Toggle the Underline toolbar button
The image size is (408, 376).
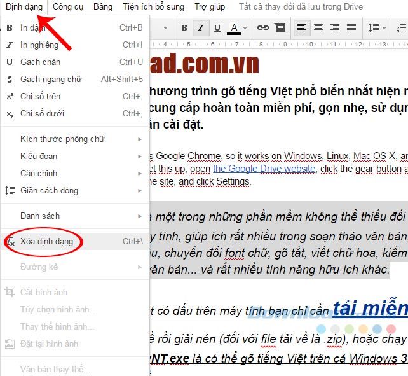217,28
